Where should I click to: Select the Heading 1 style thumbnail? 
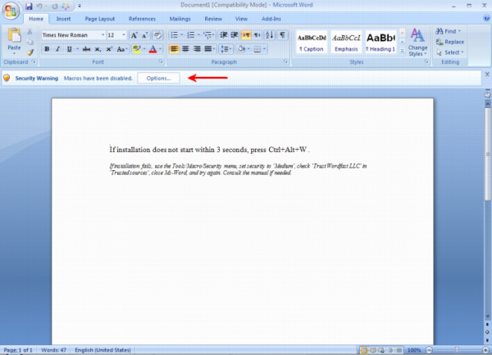point(380,41)
